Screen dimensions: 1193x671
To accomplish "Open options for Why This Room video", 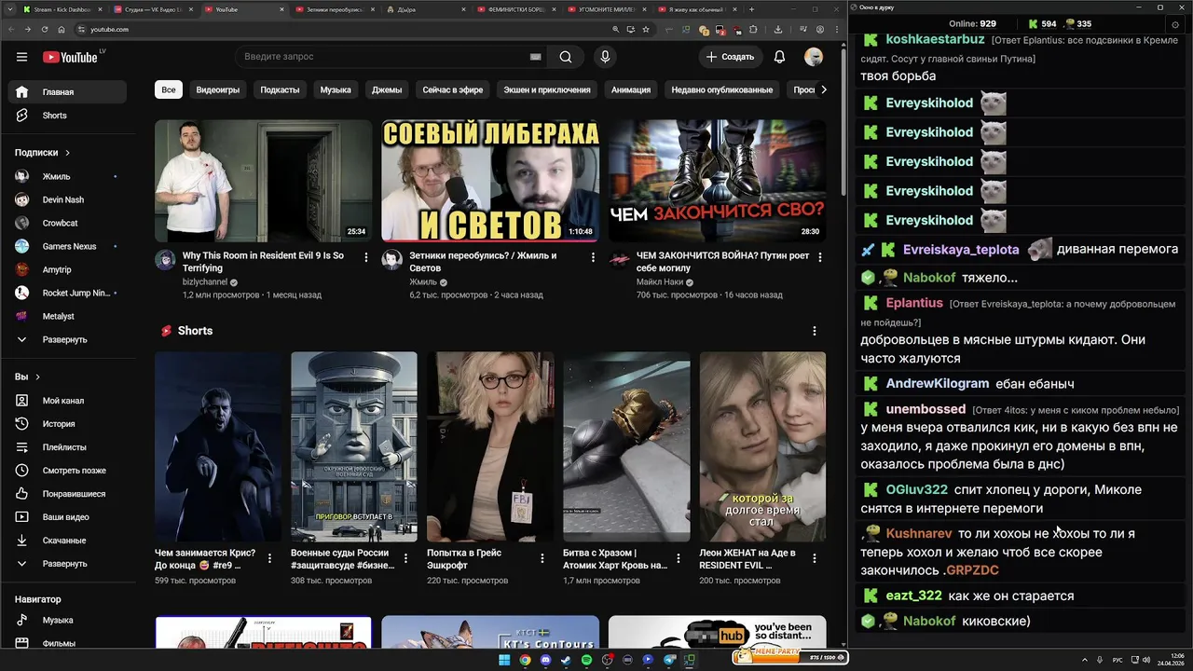I will click(365, 257).
